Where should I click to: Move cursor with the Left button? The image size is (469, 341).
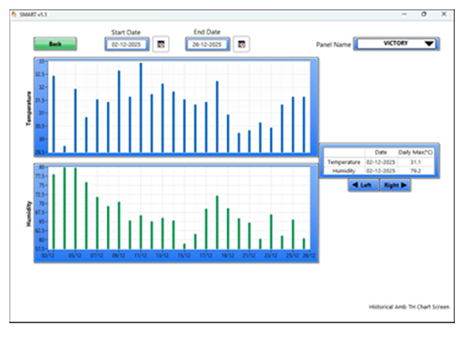click(363, 185)
